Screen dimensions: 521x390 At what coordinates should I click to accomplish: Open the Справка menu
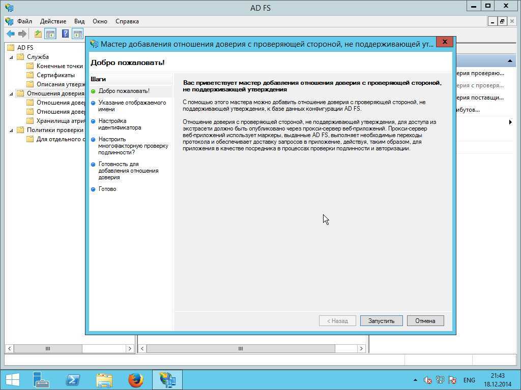(127, 21)
